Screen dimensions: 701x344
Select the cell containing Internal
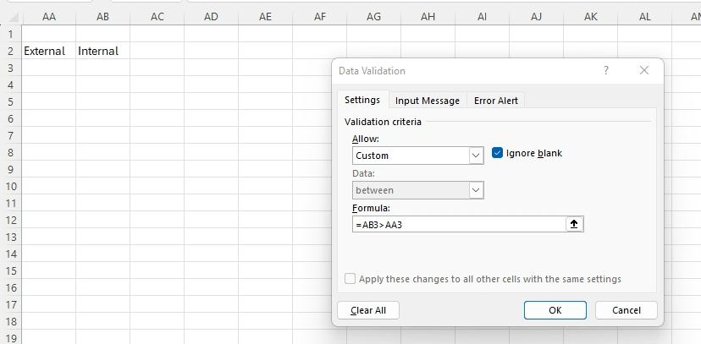point(102,51)
